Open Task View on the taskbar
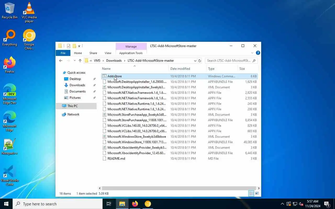This screenshot has width=335, height=209. click(109, 204)
